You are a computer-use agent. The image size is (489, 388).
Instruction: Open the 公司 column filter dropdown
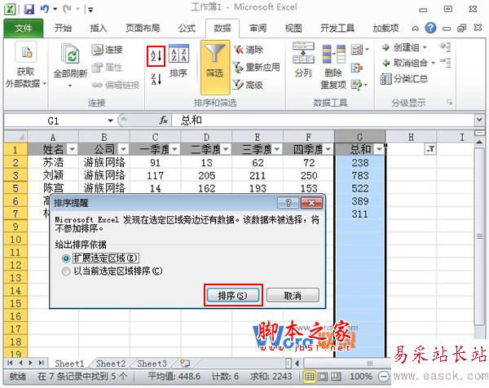pos(124,149)
